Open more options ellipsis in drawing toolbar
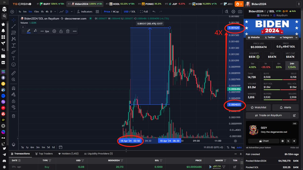 point(75,31)
